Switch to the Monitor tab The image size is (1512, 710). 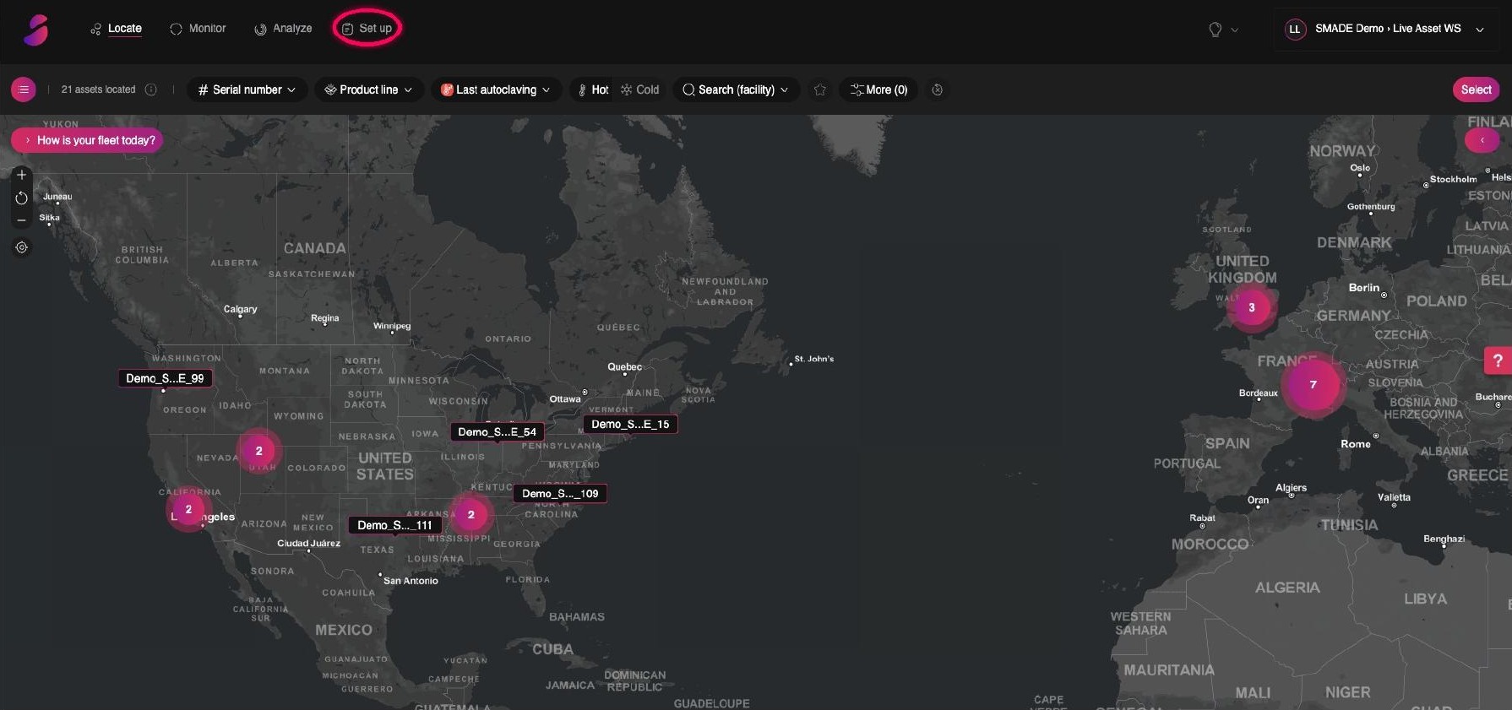pyautogui.click(x=198, y=29)
